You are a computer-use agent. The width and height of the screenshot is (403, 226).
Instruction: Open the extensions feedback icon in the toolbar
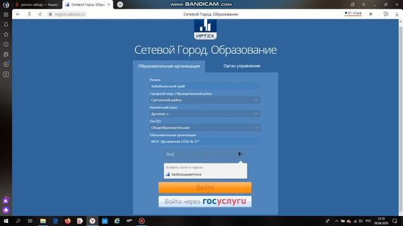386,14
